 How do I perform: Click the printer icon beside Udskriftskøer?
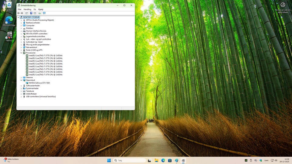[24, 94]
